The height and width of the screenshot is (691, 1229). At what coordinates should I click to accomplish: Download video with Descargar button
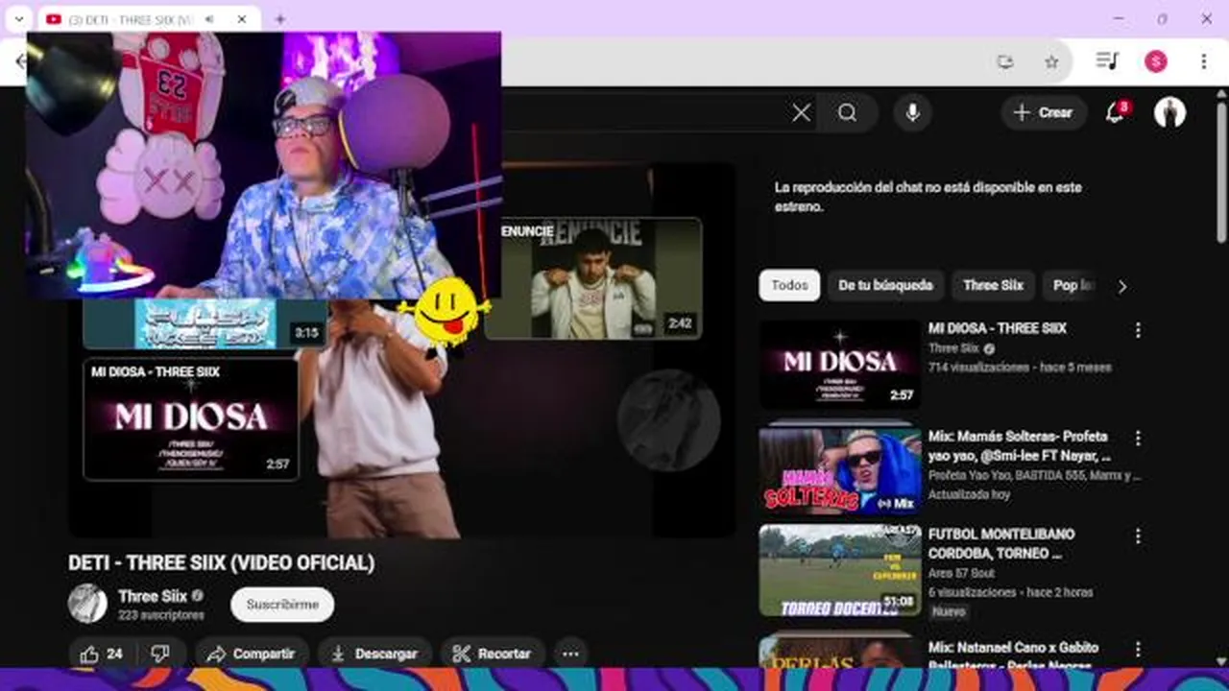click(x=374, y=654)
